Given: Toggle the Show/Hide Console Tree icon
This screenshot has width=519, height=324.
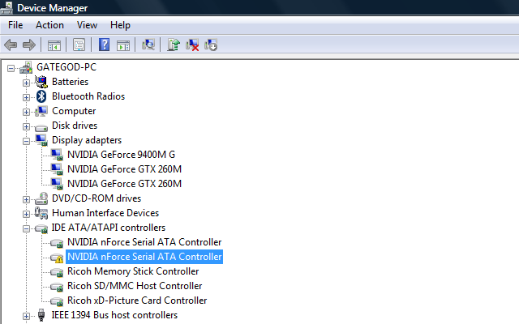Looking at the screenshot, I should tap(54, 45).
